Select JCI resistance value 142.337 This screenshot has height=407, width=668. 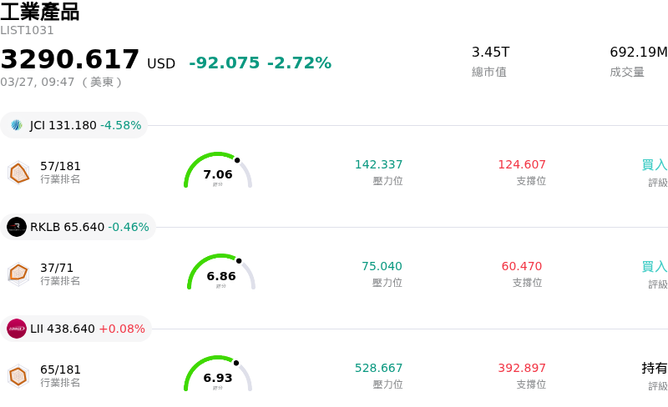pyautogui.click(x=378, y=165)
